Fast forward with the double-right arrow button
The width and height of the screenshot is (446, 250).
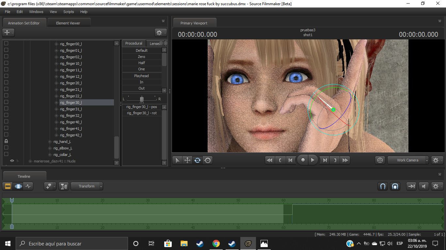click(x=345, y=160)
